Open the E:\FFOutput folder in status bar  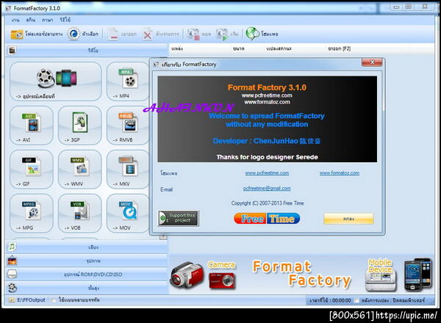coord(26,300)
